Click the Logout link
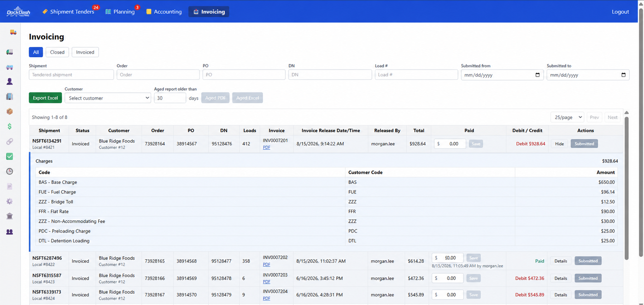 [620, 12]
